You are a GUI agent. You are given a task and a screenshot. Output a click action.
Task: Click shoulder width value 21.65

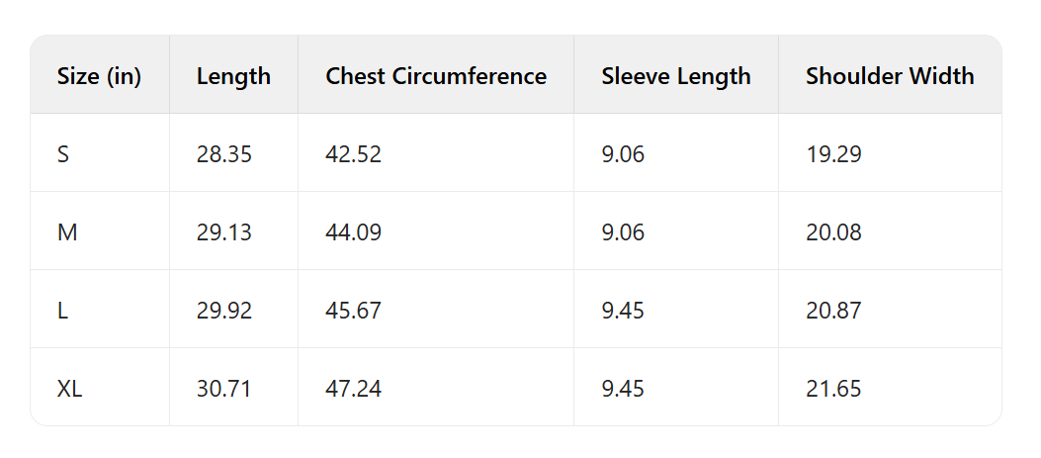pos(833,389)
